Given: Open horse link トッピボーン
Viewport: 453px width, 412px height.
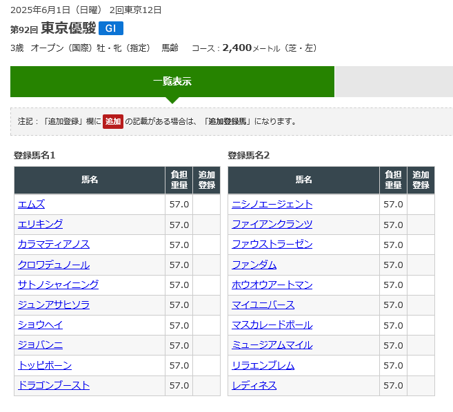Looking at the screenshot, I should pos(45,365).
